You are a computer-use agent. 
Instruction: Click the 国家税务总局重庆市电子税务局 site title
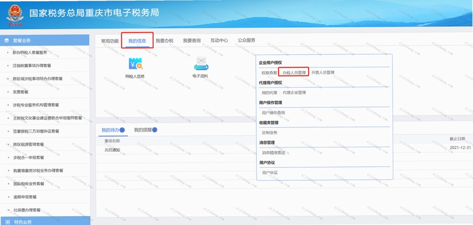[x=94, y=13]
